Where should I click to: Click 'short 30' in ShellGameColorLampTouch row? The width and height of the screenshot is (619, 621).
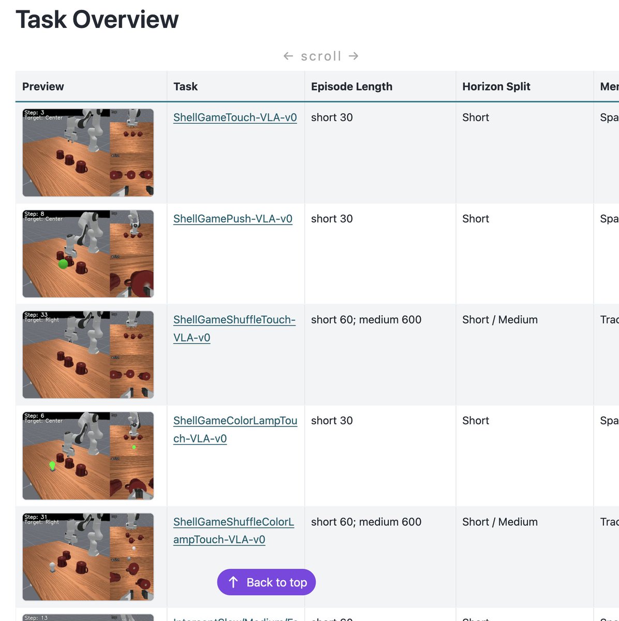click(x=332, y=421)
